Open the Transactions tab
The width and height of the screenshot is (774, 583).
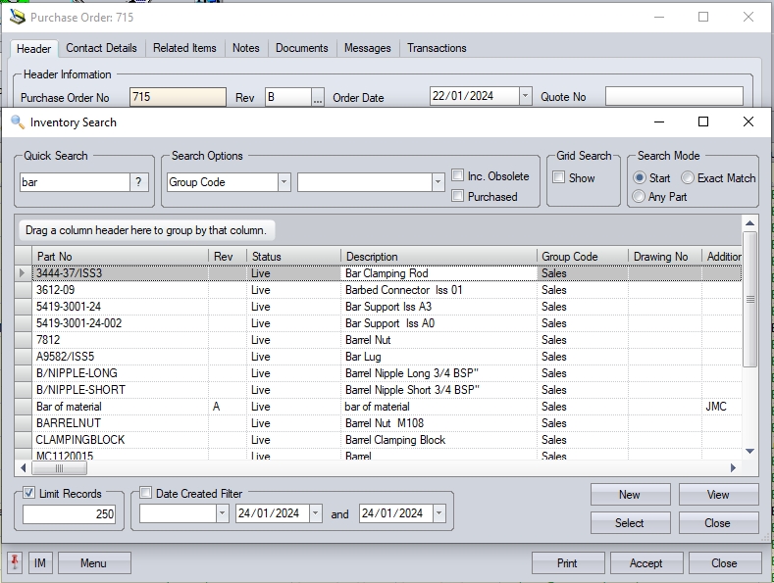click(x=437, y=48)
